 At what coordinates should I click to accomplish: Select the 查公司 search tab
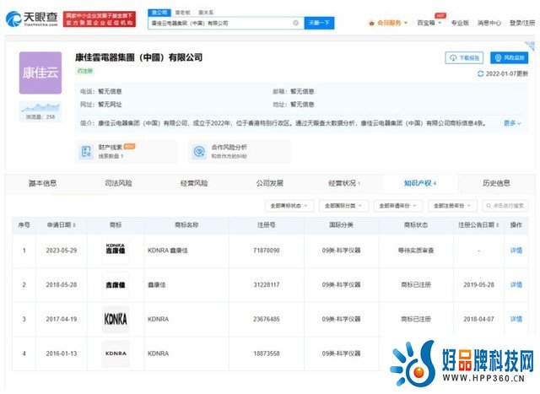pos(159,13)
